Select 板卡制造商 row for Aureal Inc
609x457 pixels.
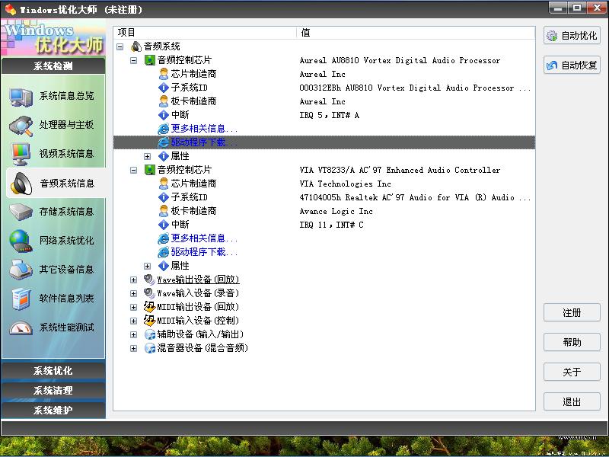[324, 101]
